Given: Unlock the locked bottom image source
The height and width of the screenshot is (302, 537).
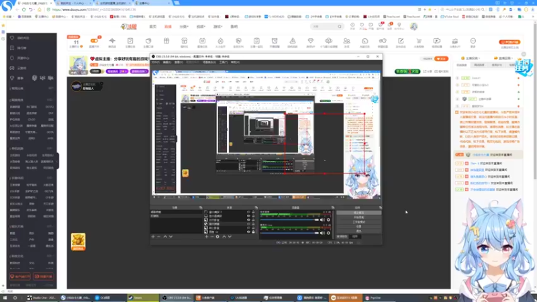Looking at the screenshot, I should point(254,232).
